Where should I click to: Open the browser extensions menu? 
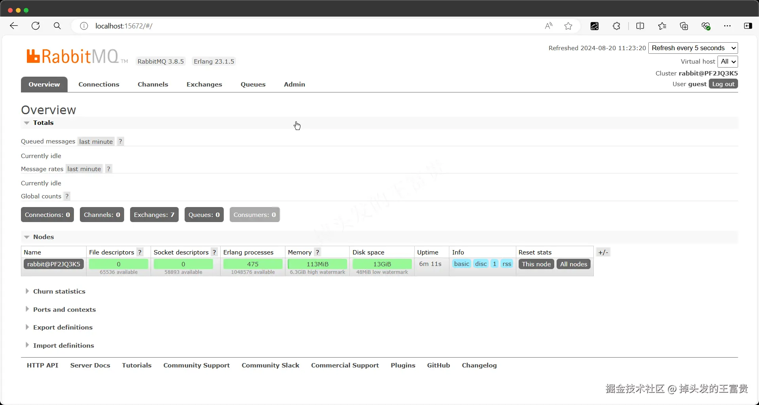(616, 26)
